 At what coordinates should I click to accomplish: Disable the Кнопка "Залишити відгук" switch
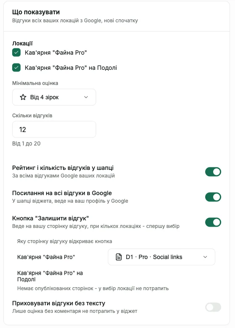(213, 222)
